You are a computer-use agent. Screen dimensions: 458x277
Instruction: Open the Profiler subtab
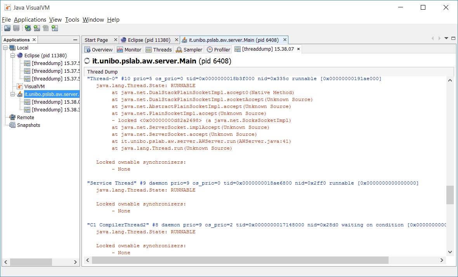[219, 50]
